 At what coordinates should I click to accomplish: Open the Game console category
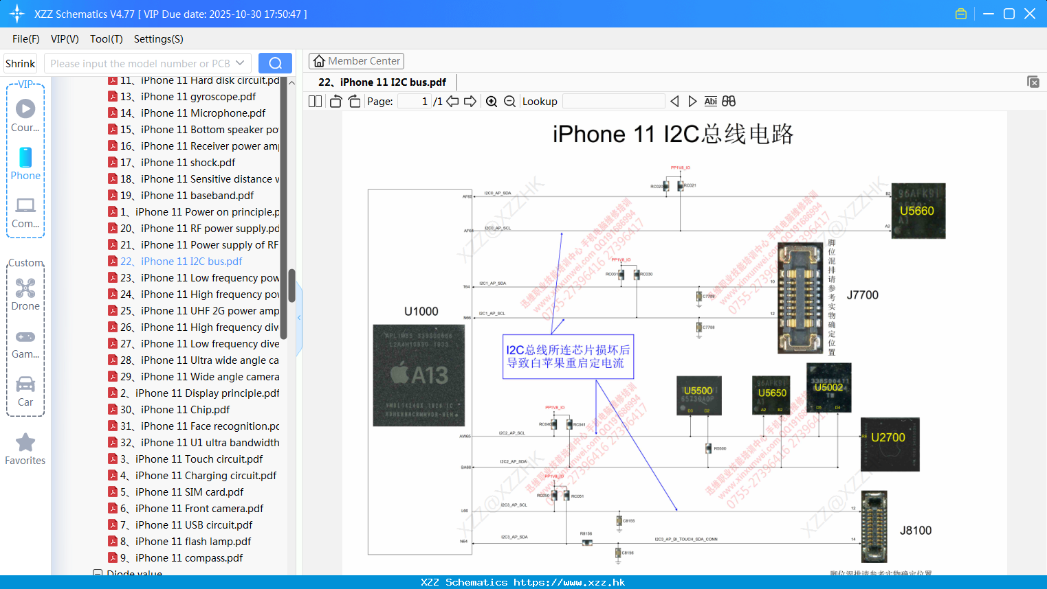click(25, 344)
